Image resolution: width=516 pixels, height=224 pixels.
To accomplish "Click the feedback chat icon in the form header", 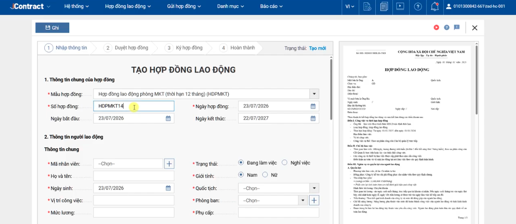I will click(457, 27).
